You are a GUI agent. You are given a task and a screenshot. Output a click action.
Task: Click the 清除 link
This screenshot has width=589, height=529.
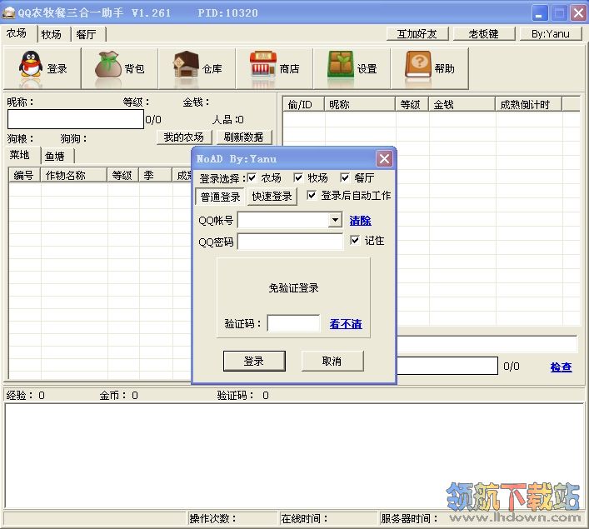pyautogui.click(x=361, y=221)
